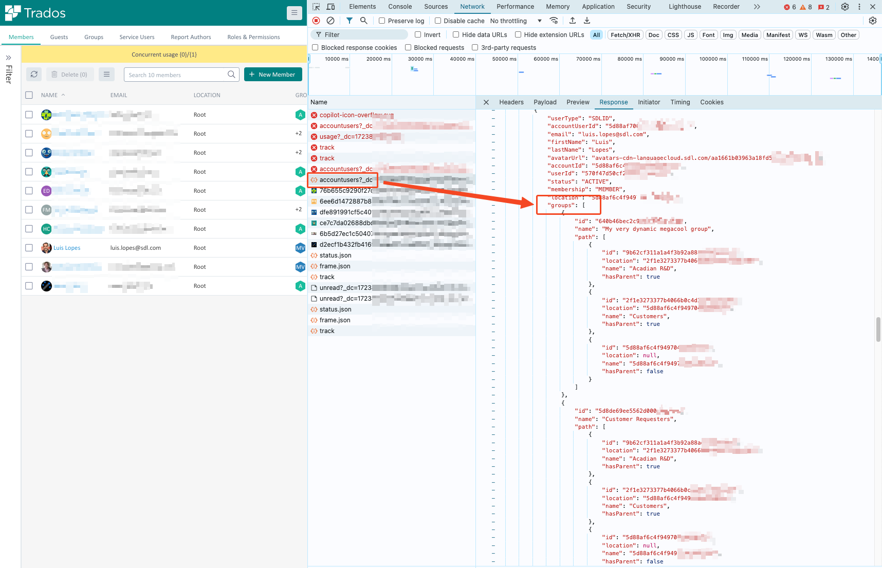Screen dimensions: 882x568
Task: Open the Guests tab in Trados
Action: (x=59, y=37)
